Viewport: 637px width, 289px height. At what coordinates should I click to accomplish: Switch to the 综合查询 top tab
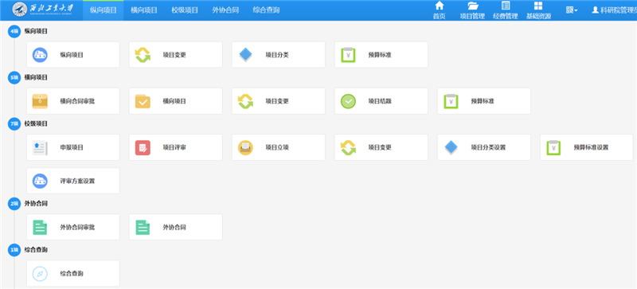click(266, 10)
